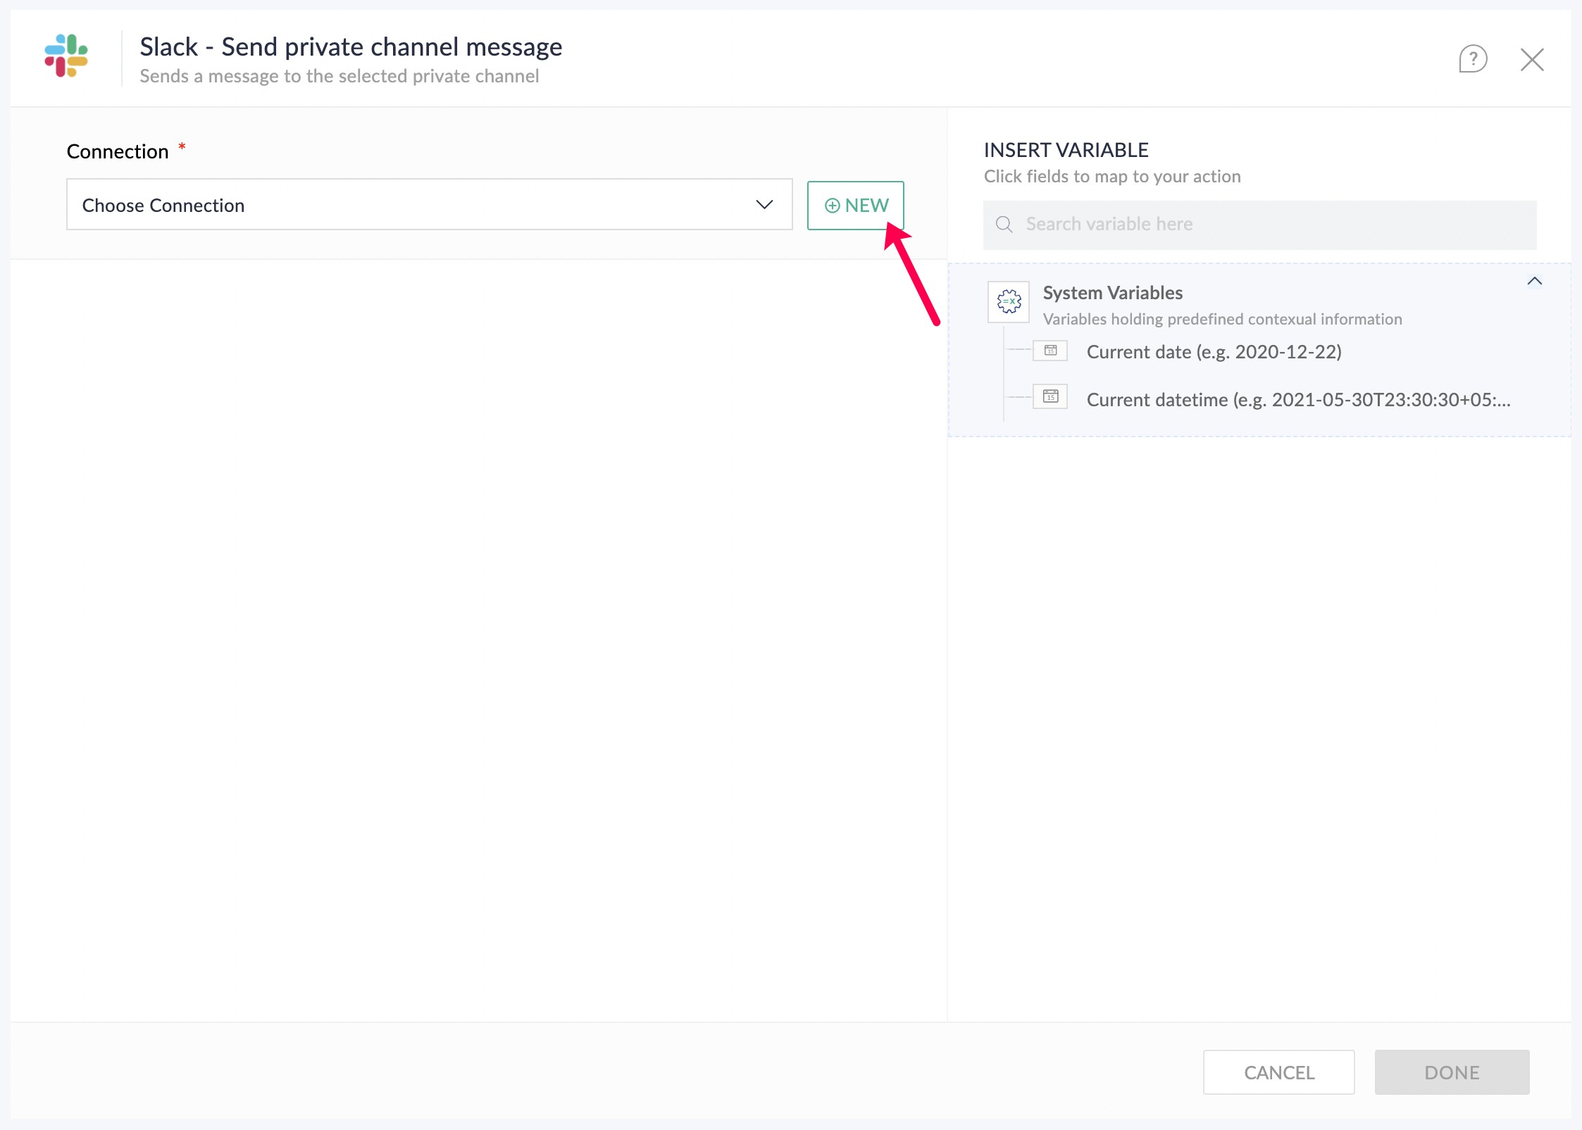Viewport: 1582px width, 1130px height.
Task: Click the search magnifier icon
Action: 1004,225
